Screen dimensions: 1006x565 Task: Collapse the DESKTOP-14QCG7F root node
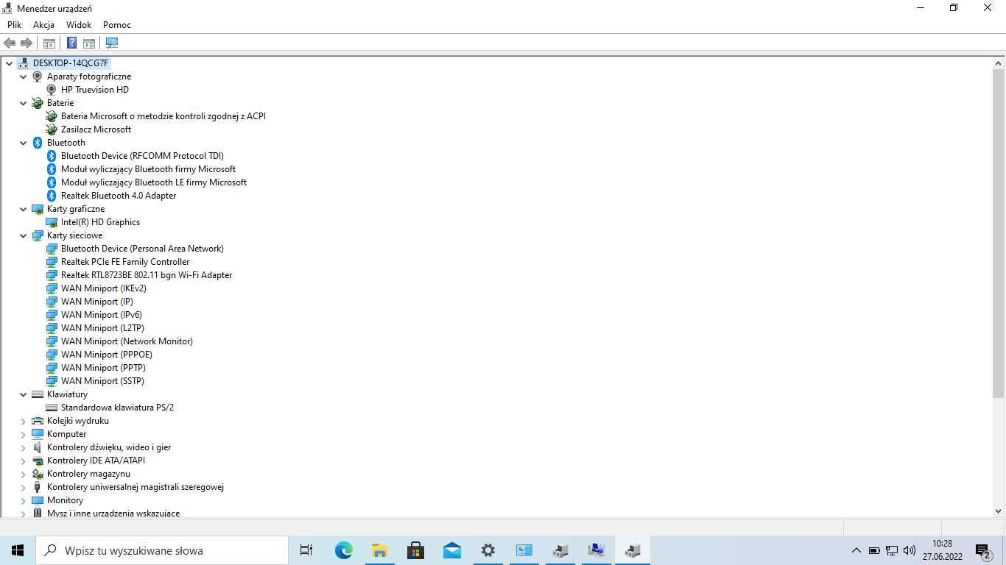[9, 63]
